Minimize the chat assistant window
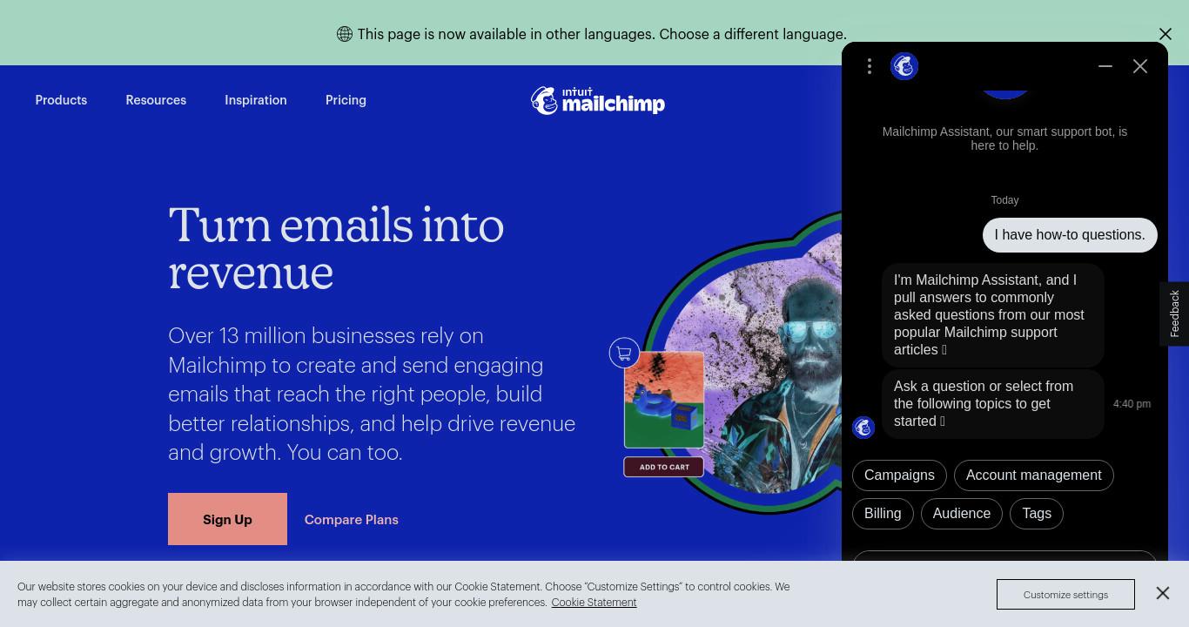Image resolution: width=1189 pixels, height=627 pixels. click(x=1105, y=66)
